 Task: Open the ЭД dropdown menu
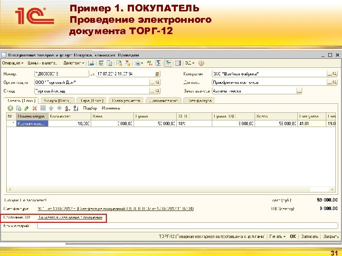point(190,63)
